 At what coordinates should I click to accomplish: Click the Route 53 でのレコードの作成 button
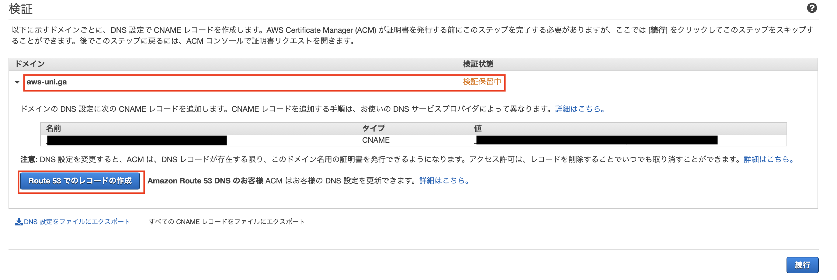pyautogui.click(x=80, y=181)
